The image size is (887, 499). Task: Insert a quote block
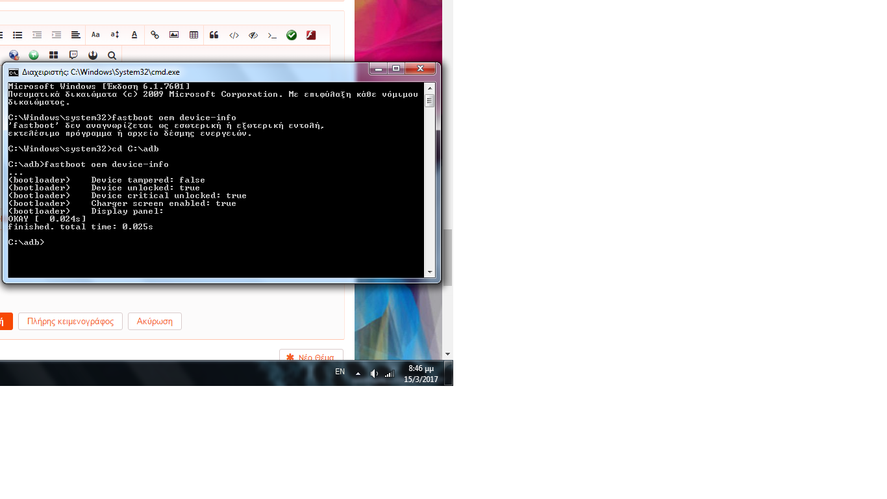[x=214, y=35]
